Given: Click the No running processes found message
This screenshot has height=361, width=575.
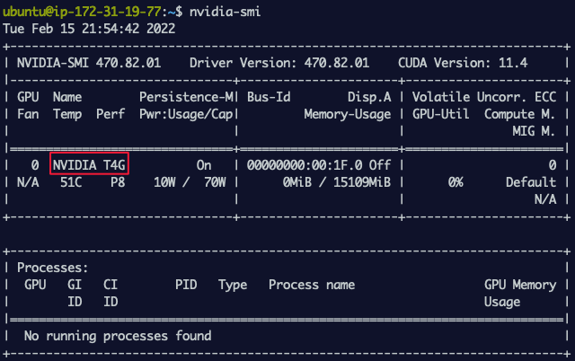Looking at the screenshot, I should pyautogui.click(x=118, y=336).
